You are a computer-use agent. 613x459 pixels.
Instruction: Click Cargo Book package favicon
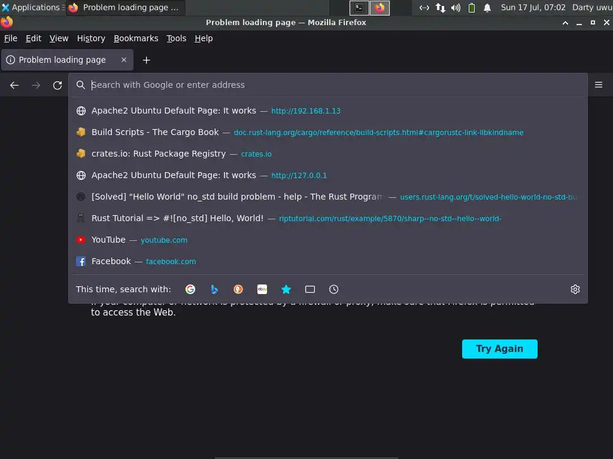(81, 132)
